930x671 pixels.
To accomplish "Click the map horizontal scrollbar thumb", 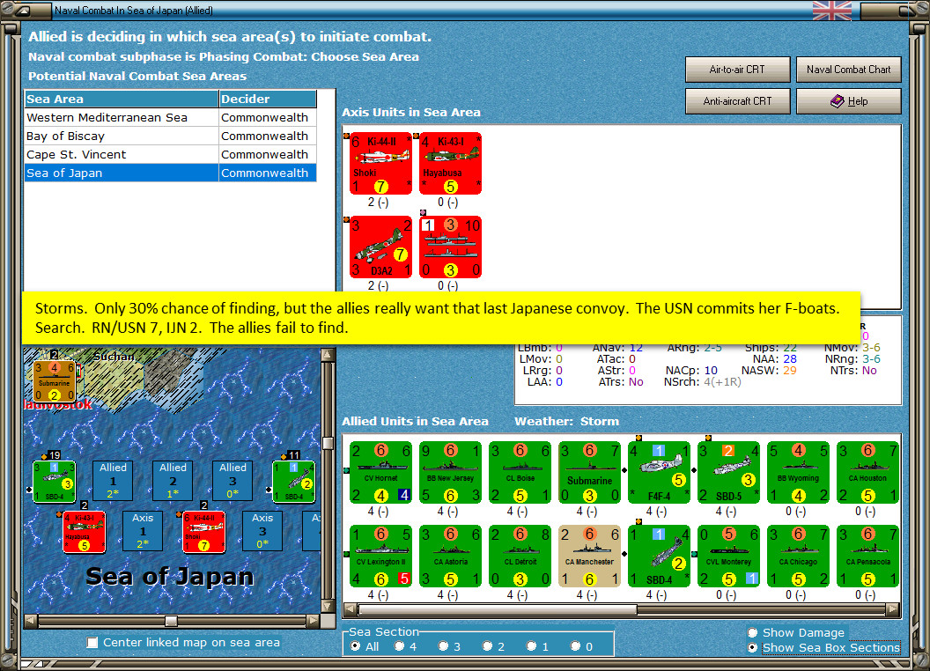I will pos(171,621).
